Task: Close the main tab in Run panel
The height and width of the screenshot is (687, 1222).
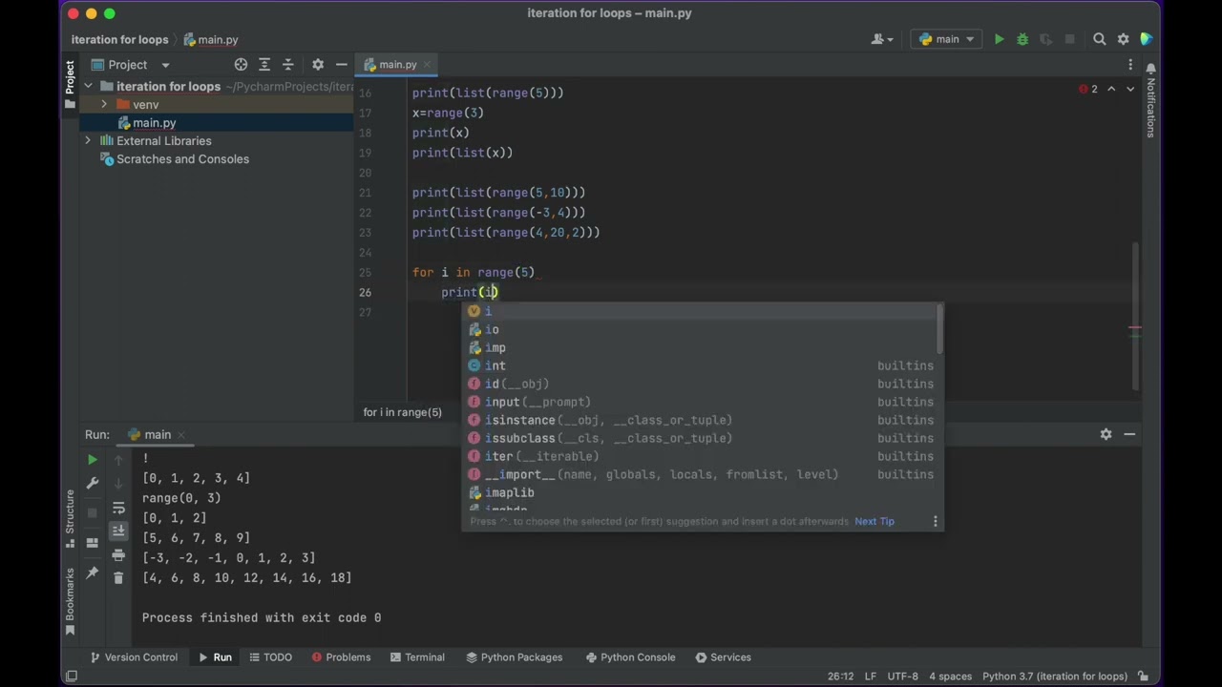Action: 180,435
